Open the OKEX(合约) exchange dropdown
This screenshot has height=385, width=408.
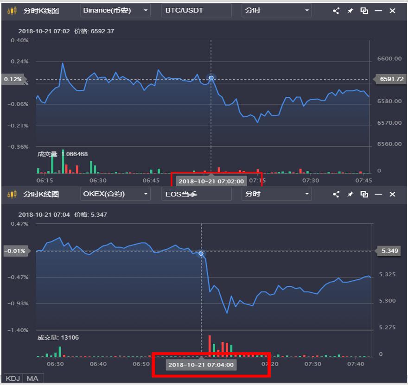(115, 194)
